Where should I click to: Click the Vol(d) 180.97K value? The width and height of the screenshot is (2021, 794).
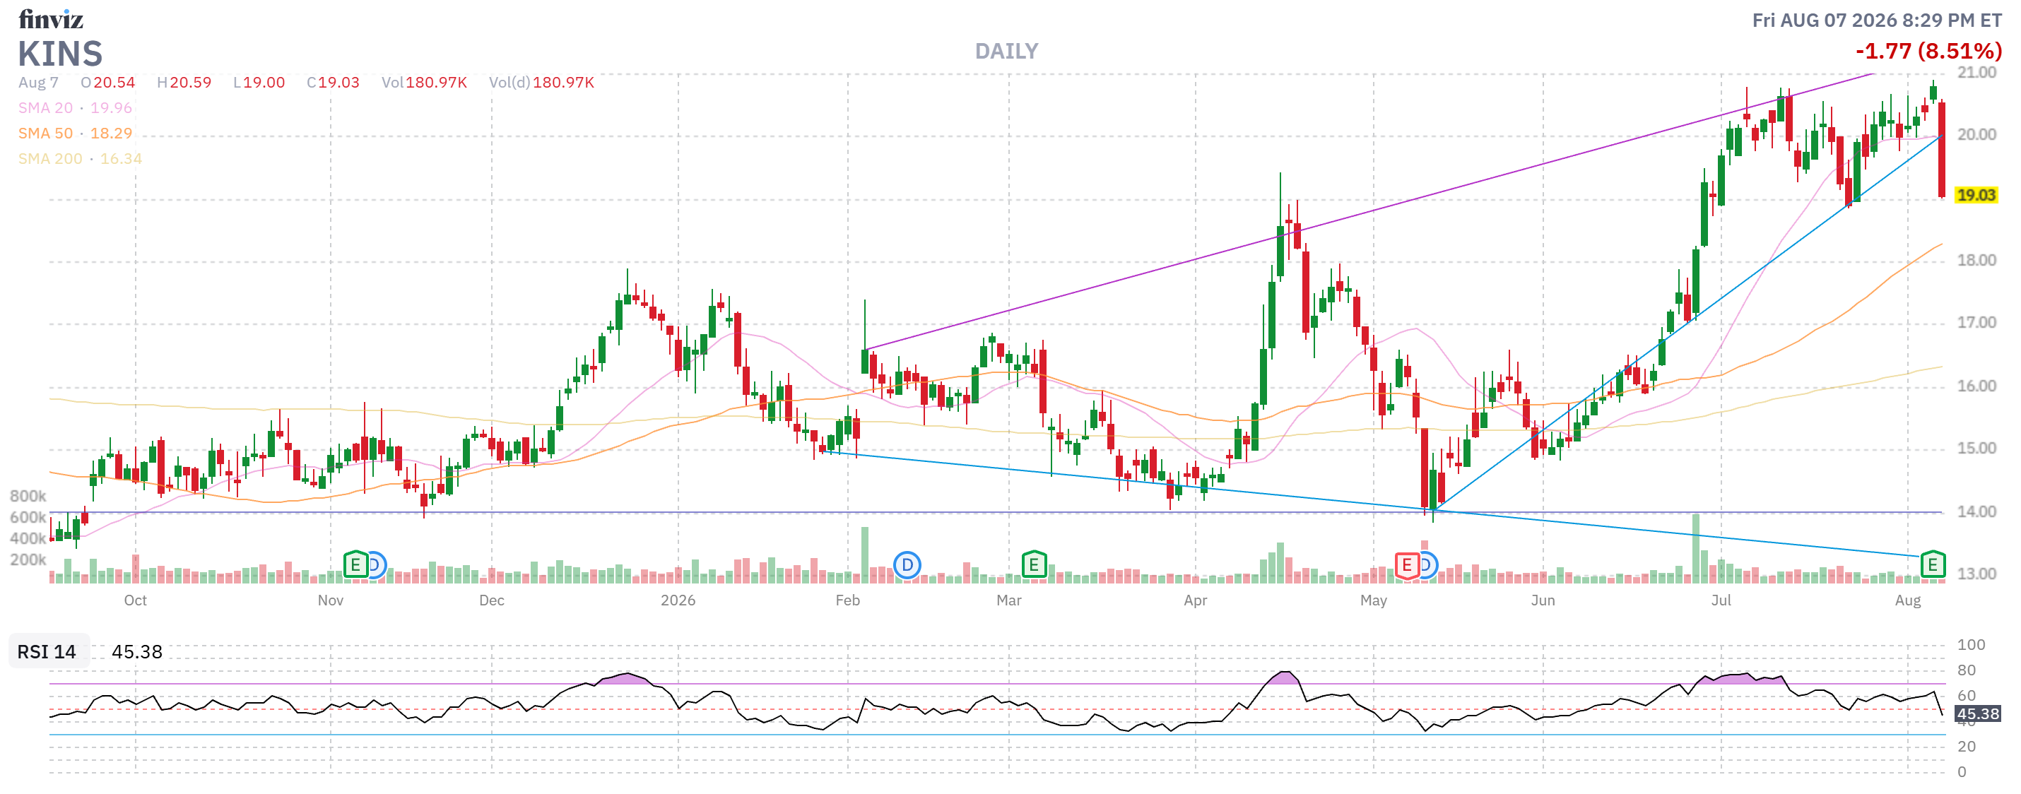coord(563,83)
